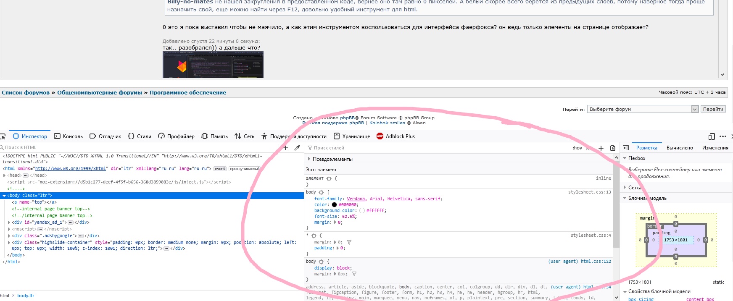Click the responsive design mode icon
The width and height of the screenshot is (733, 301).
point(712,136)
